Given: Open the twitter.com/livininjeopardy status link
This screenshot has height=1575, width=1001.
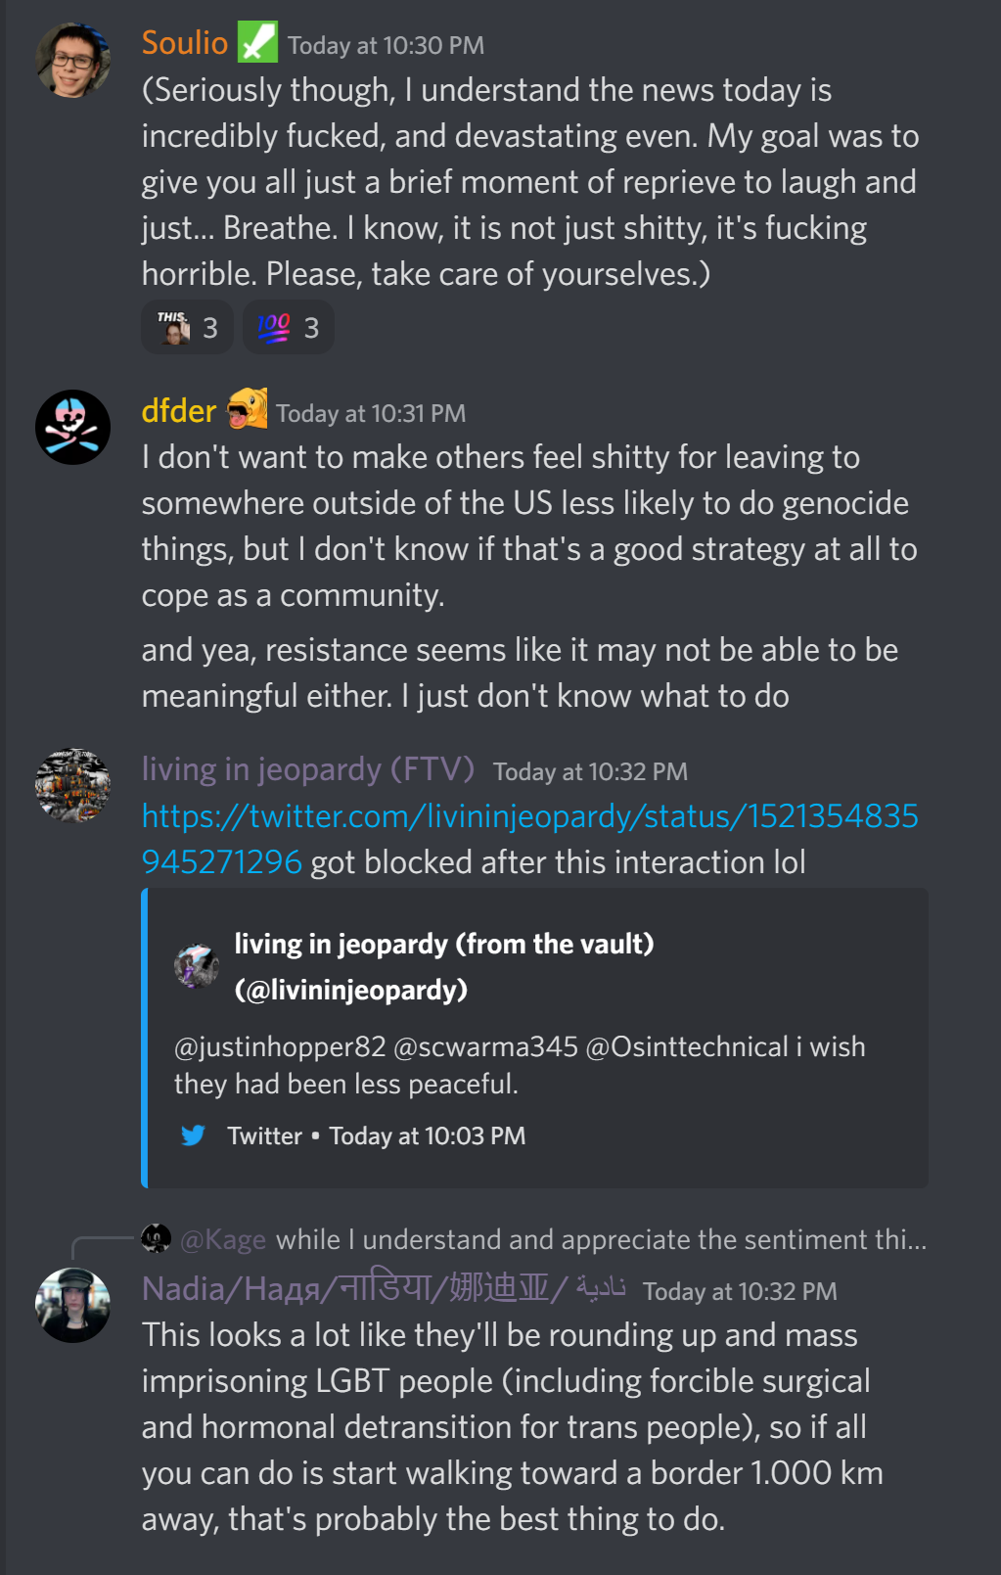Looking at the screenshot, I should [529, 839].
